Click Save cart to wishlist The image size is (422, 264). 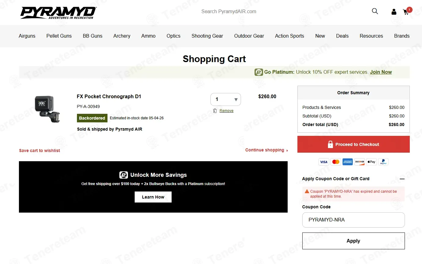[x=39, y=151]
